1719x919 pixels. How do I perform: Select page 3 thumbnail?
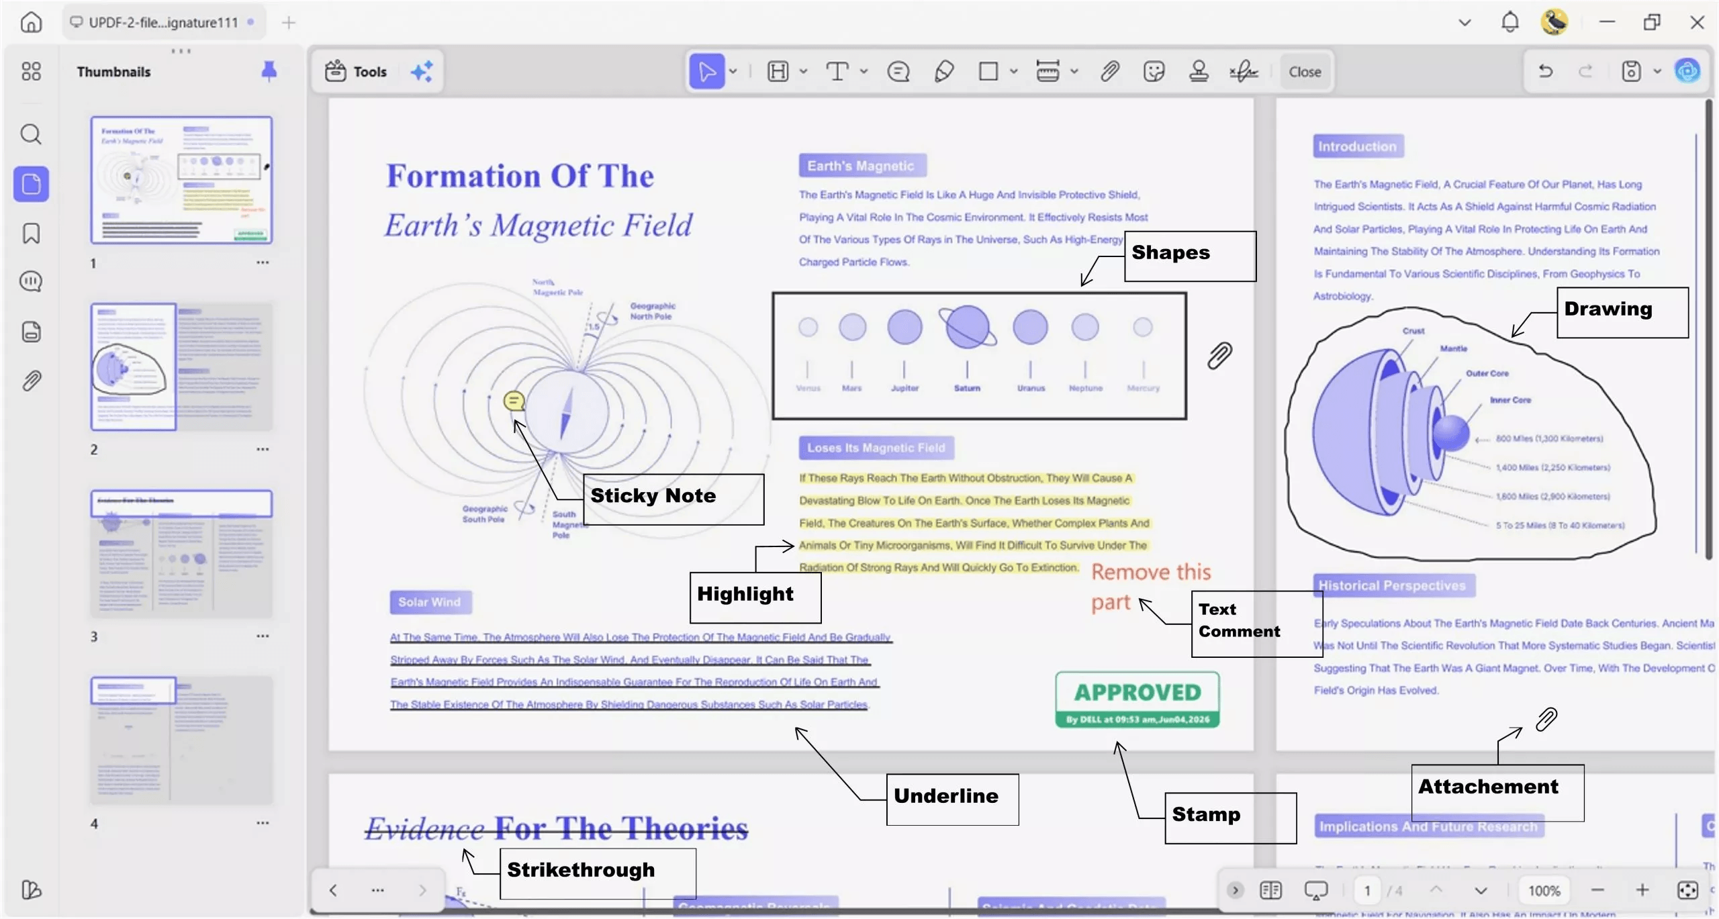[181, 554]
